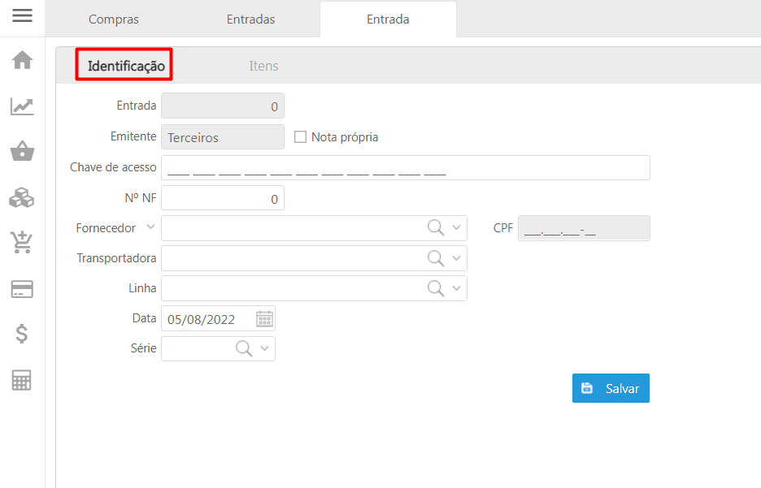The width and height of the screenshot is (761, 488).
Task: Enable the Nota própria checkbox
Action: [300, 137]
